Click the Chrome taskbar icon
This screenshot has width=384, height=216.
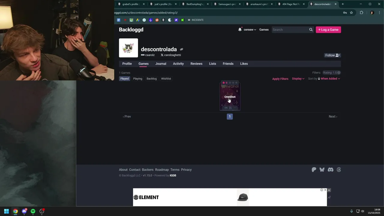coord(15,211)
